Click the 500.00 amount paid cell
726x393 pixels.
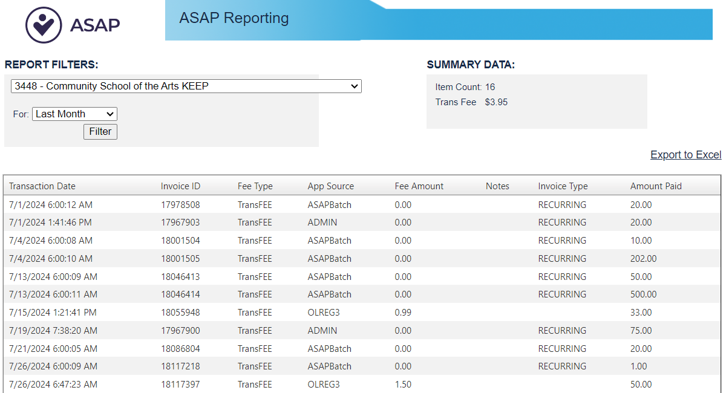[x=643, y=294]
